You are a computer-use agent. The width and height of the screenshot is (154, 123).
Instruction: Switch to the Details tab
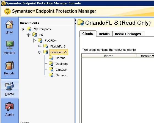[104, 34]
